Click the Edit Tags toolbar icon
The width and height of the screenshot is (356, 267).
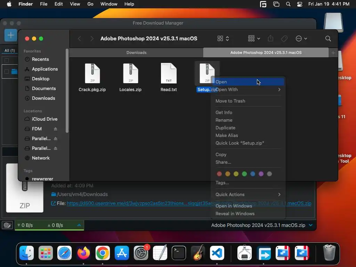(x=284, y=39)
